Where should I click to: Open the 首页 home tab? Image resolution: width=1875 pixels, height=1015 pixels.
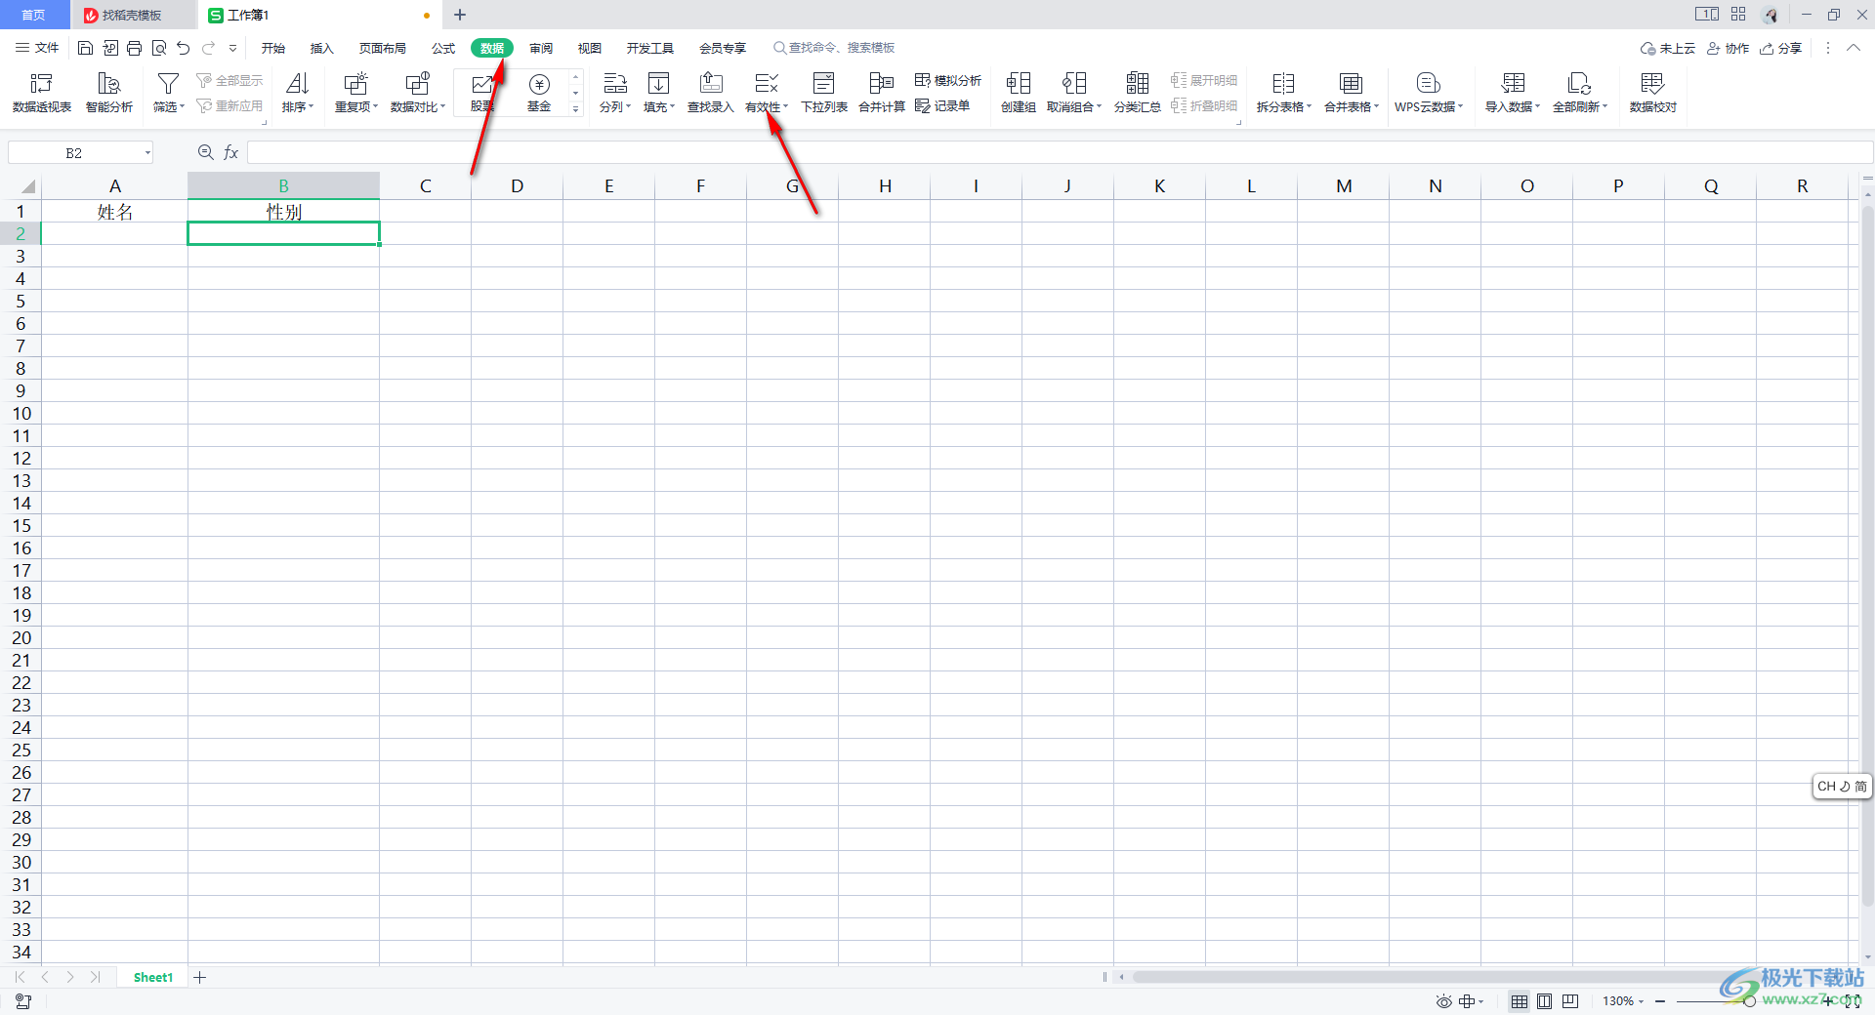point(33,15)
